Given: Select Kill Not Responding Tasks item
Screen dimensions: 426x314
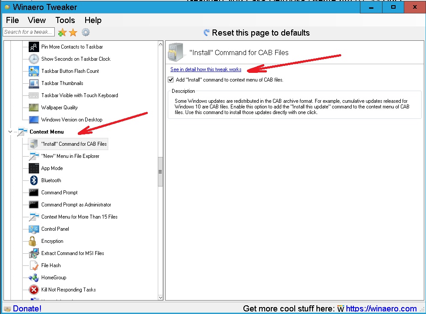Looking at the screenshot, I should coord(69,290).
